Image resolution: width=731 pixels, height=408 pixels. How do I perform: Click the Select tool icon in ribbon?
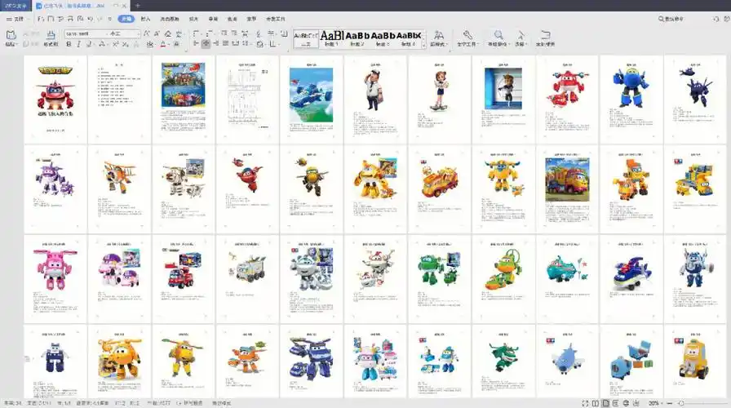[521, 37]
